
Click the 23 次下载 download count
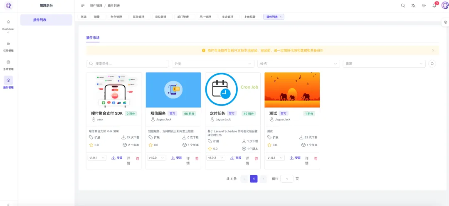(308, 137)
